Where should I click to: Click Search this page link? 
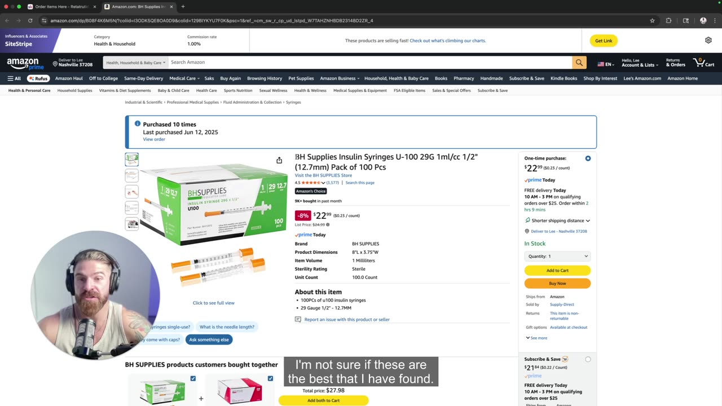(360, 183)
